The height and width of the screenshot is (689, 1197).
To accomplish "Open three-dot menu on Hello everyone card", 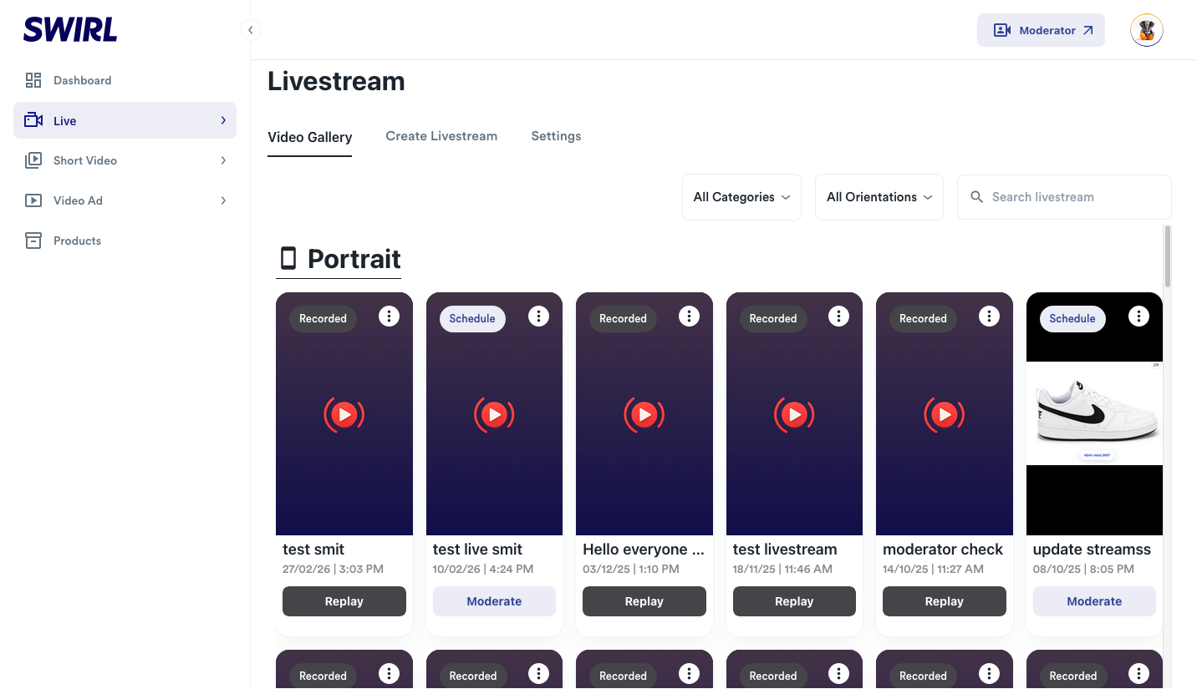I will pyautogui.click(x=689, y=316).
